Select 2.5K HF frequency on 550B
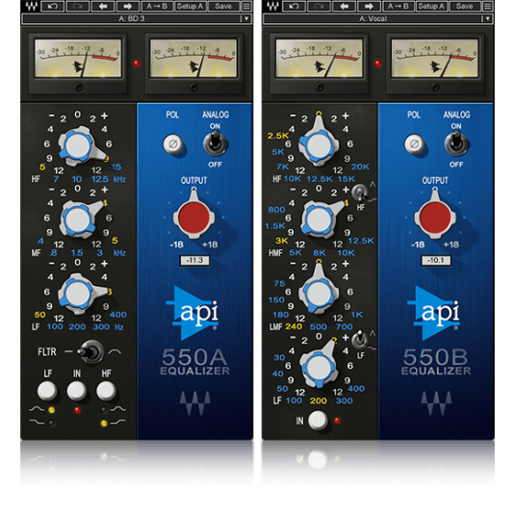 [278, 136]
